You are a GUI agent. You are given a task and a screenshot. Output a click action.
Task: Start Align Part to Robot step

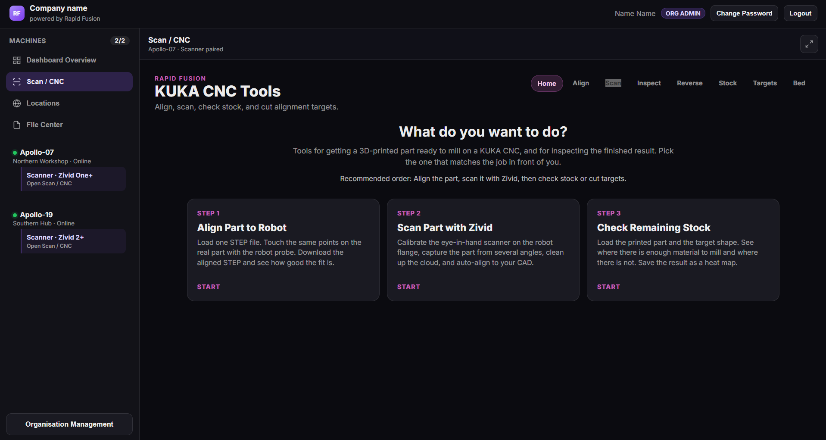point(209,287)
